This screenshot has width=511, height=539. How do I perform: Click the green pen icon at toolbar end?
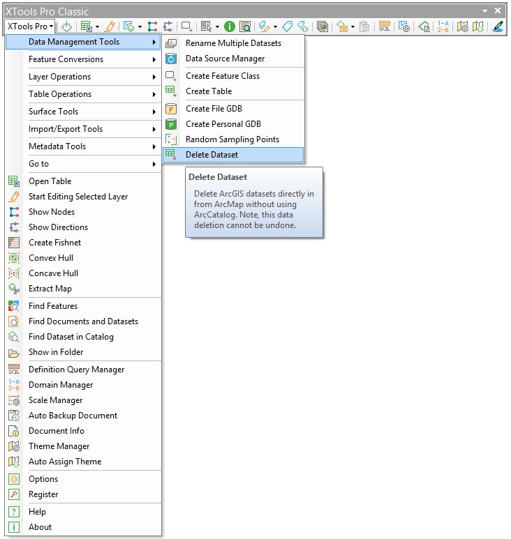498,26
